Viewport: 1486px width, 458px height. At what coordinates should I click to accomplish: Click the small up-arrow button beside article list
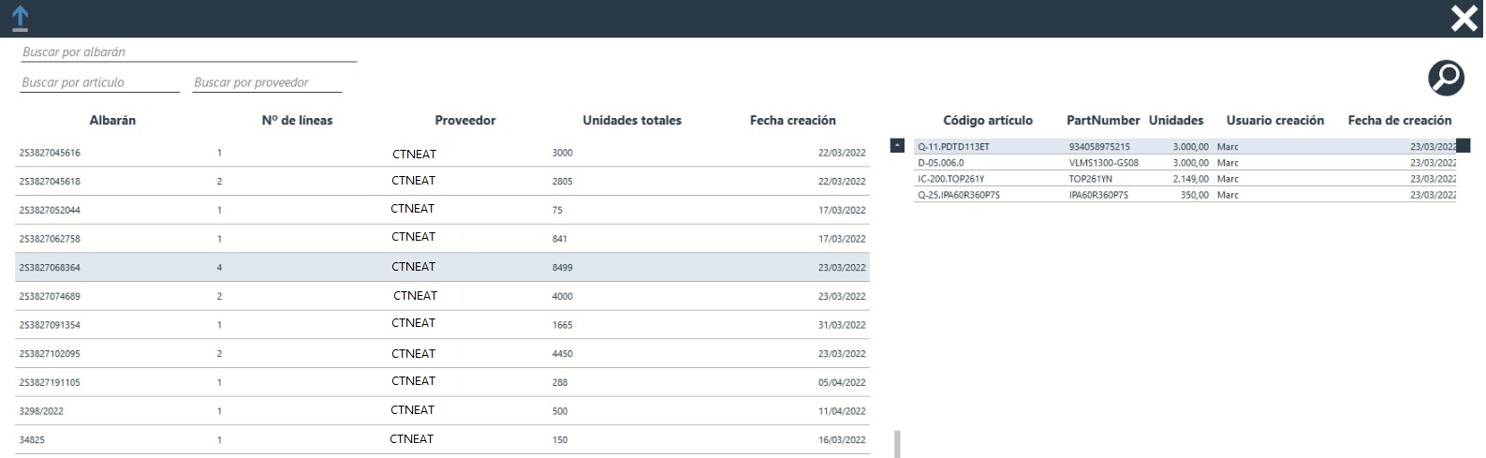897,146
